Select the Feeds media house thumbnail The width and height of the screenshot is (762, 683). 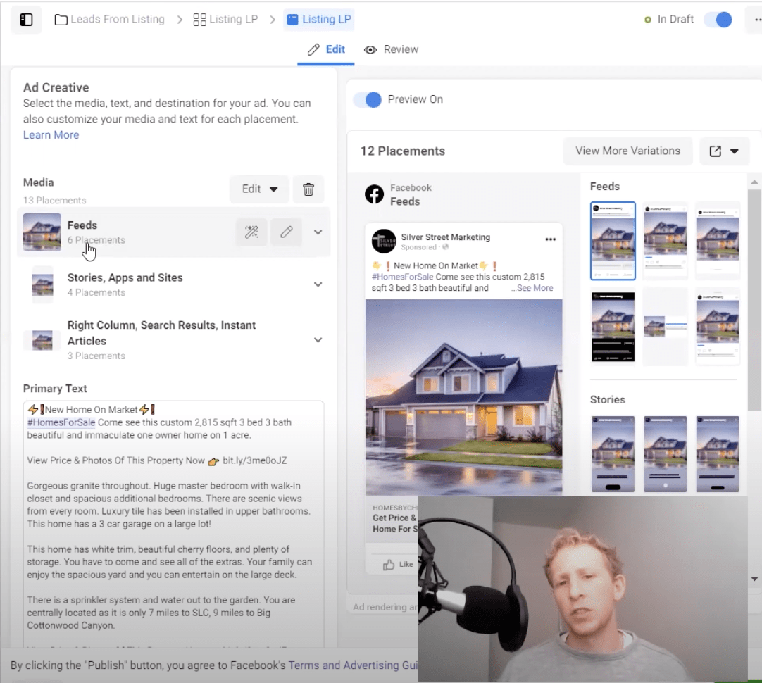pos(42,232)
